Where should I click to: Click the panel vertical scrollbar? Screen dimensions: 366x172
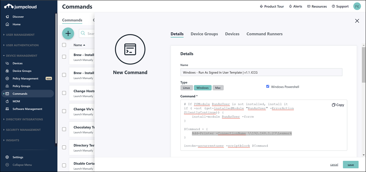tap(364, 65)
